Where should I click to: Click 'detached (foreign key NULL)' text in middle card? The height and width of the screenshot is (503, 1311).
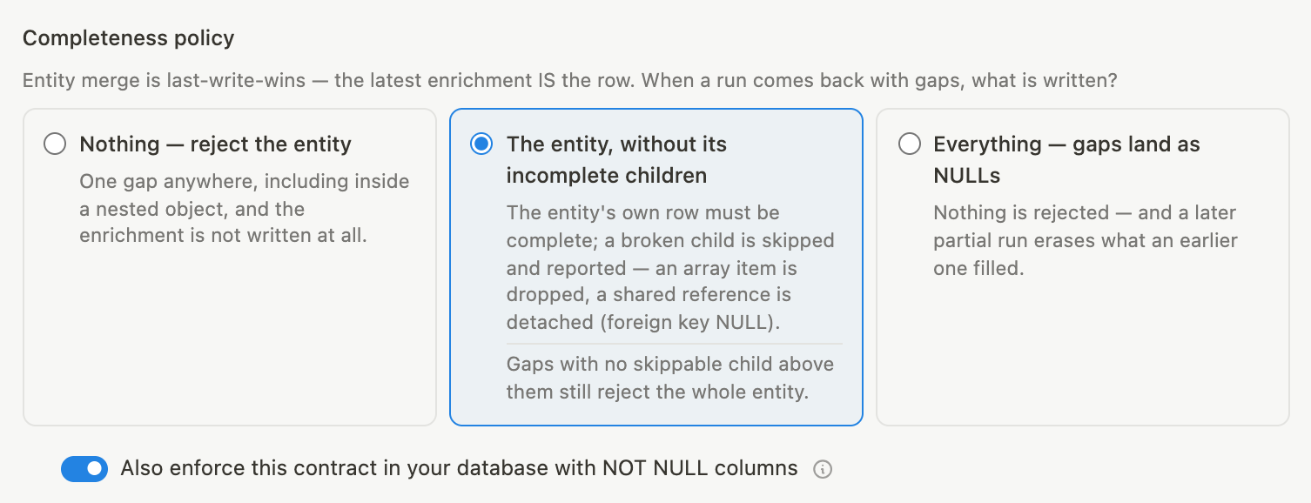(x=643, y=322)
